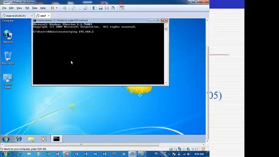Expand the power options dropdown arrow
This screenshot has width=279, height=157.
(x=57, y=8)
